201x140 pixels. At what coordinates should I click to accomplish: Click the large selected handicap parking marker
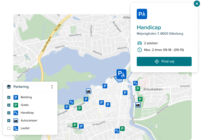pyautogui.click(x=121, y=74)
